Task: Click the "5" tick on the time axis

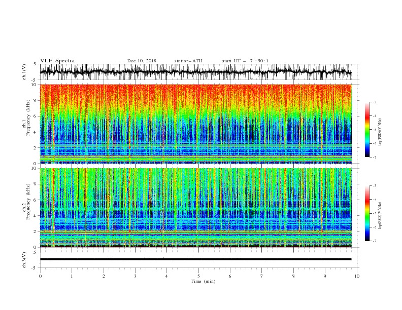Action: pos(198,276)
